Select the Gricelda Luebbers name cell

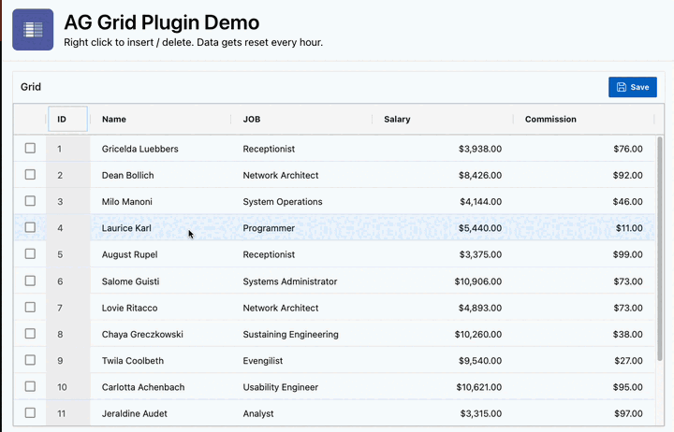coord(161,149)
